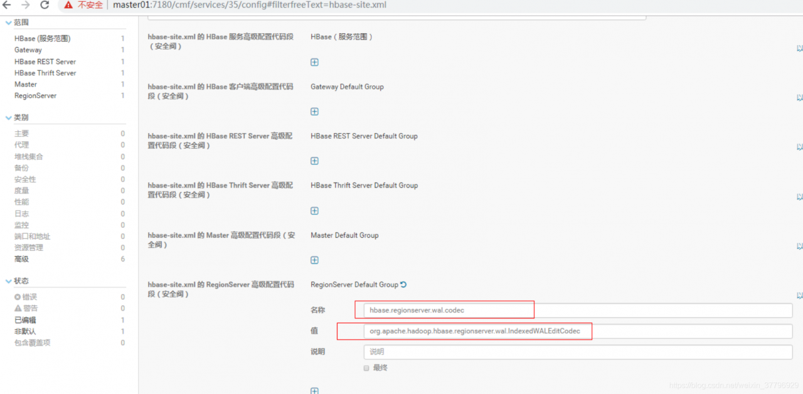Screen dimensions: 803x394
Task: Filter by HBase REST Server scope
Action: point(45,62)
